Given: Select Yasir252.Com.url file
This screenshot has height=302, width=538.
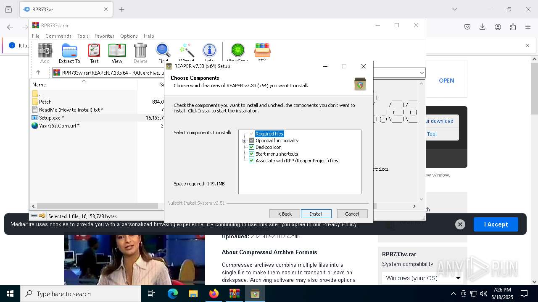Looking at the screenshot, I should click(55, 126).
